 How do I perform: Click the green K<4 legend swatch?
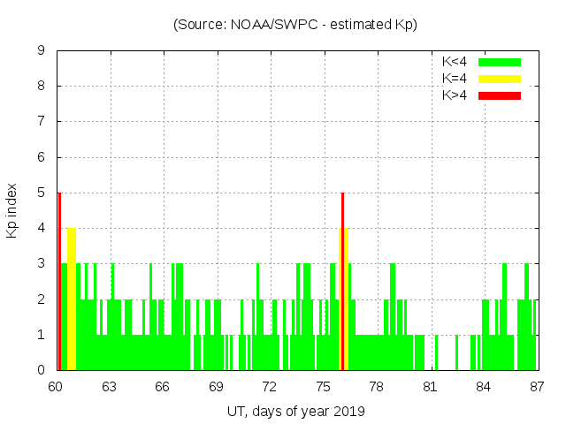pyautogui.click(x=500, y=62)
